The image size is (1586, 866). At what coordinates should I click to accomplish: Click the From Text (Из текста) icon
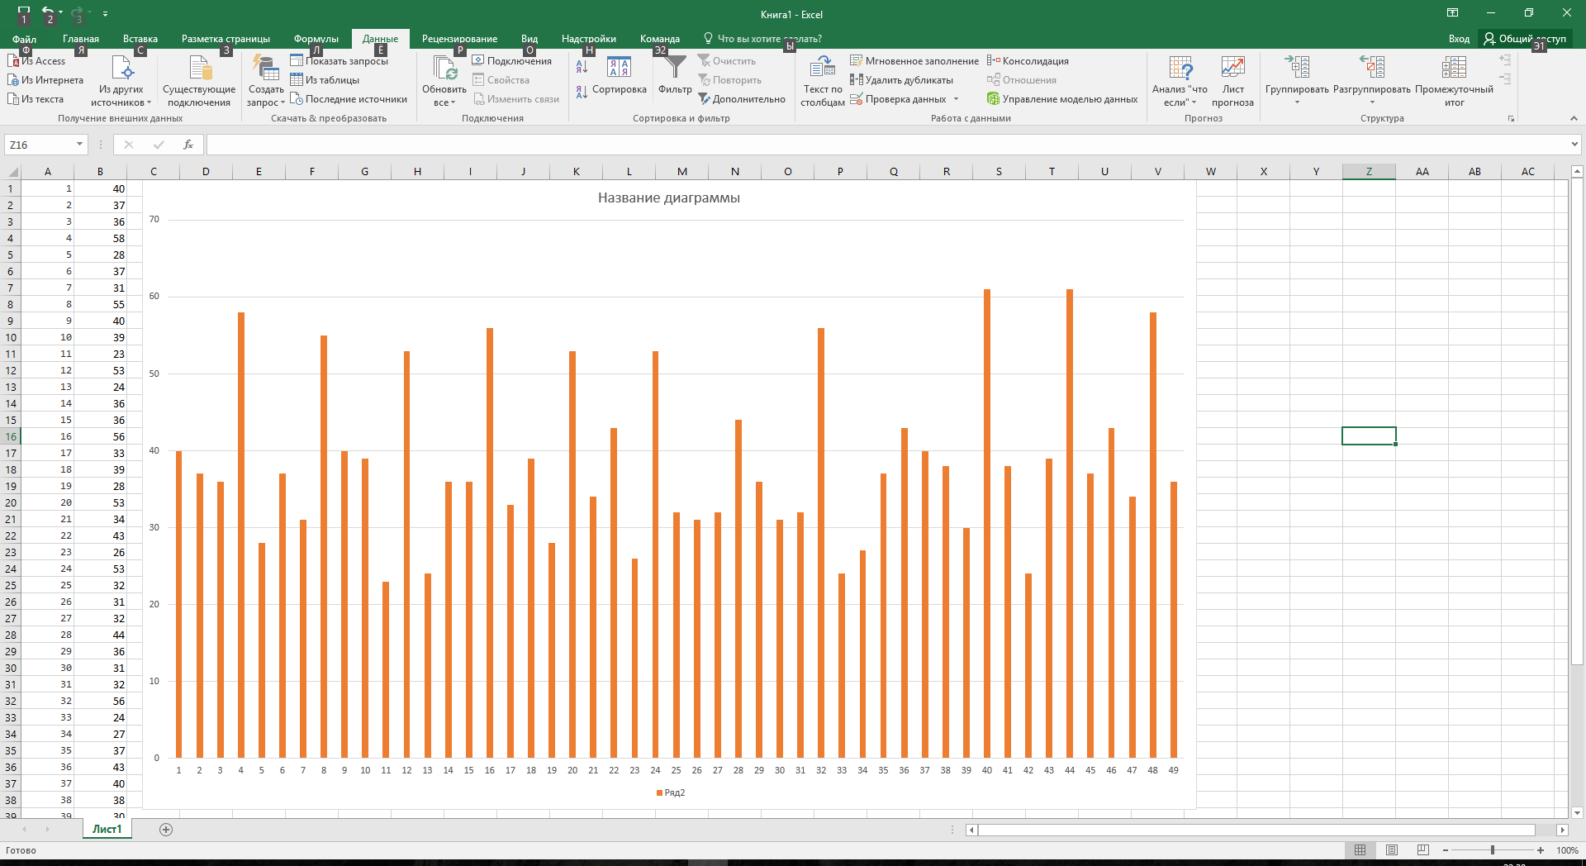(13, 99)
